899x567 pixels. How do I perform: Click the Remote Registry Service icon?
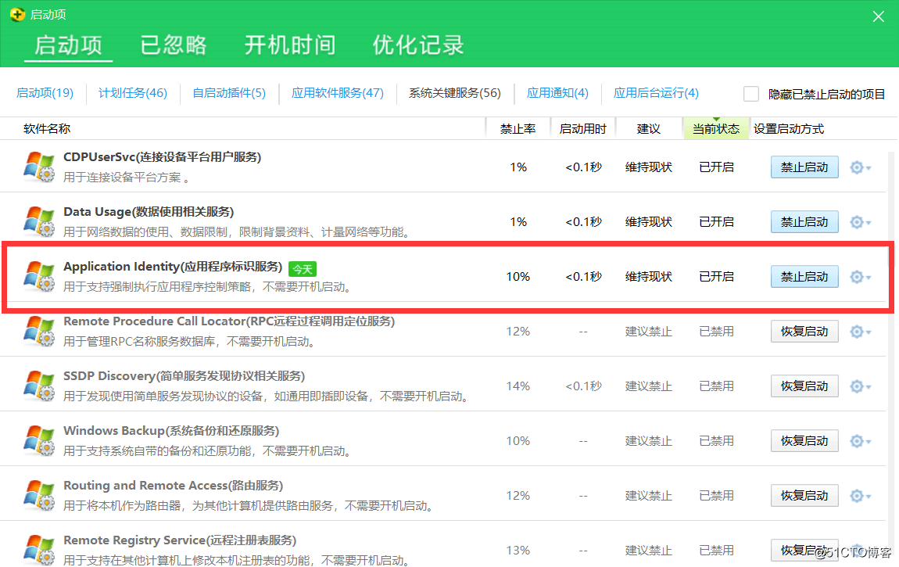tap(39, 549)
